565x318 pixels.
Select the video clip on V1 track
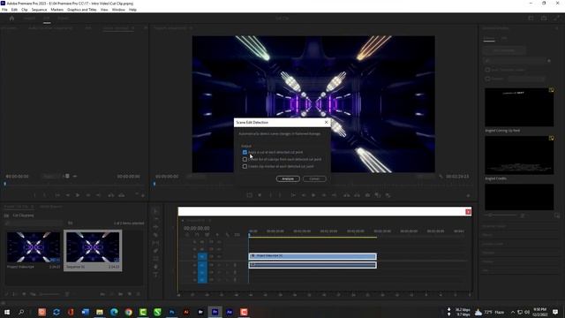pyautogui.click(x=313, y=256)
